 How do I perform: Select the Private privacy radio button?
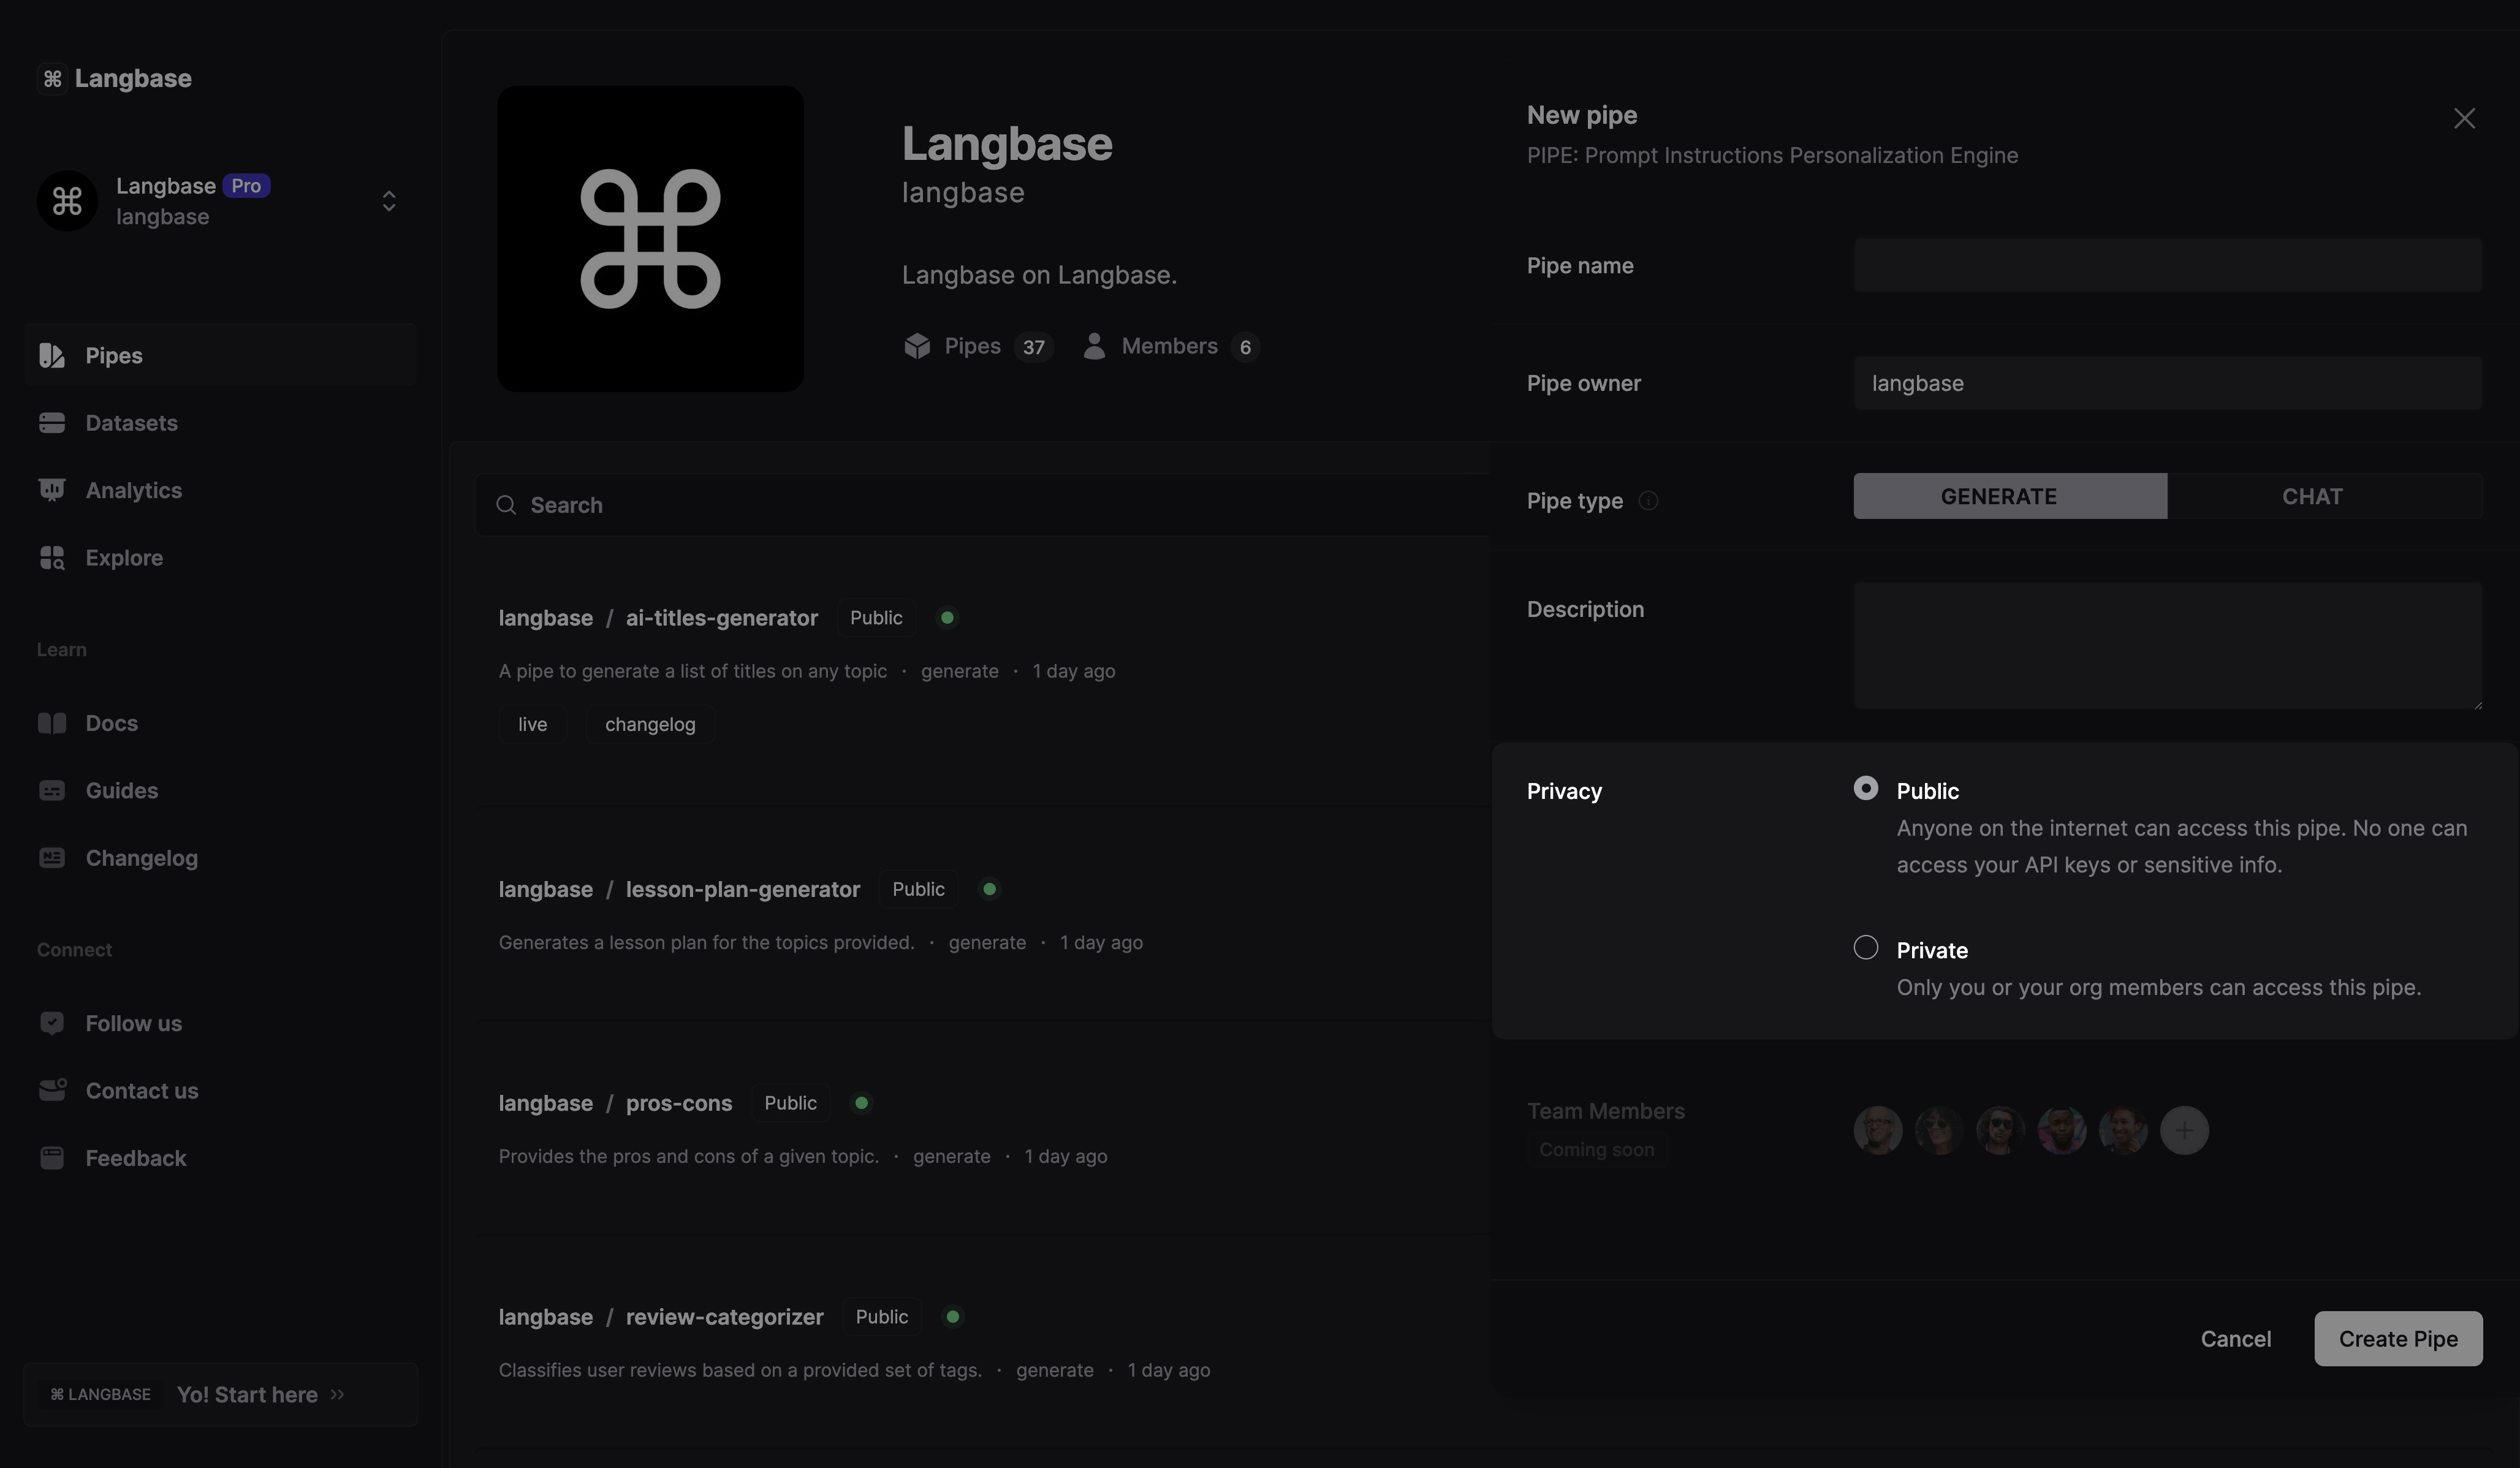coord(1865,948)
